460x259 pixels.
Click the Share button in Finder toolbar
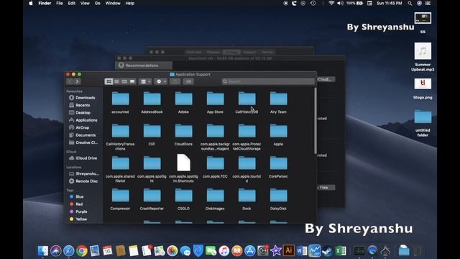pos(175,81)
